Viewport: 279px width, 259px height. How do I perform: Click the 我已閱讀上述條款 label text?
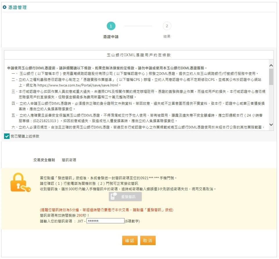(25, 136)
